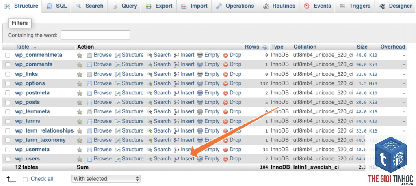Star the wp_usermeta table as favorite

point(80,150)
